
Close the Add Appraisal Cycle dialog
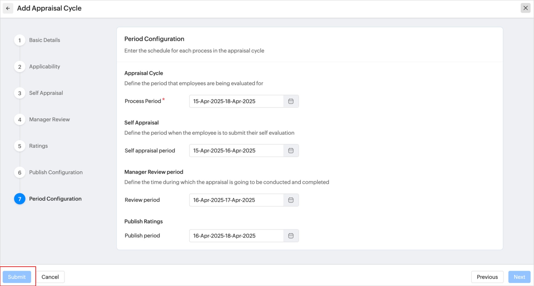(x=525, y=8)
